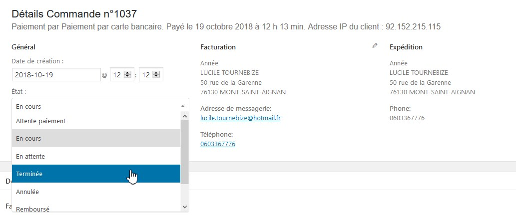Set order status to 'Terminée'
This screenshot has width=516, height=215.
coord(96,174)
